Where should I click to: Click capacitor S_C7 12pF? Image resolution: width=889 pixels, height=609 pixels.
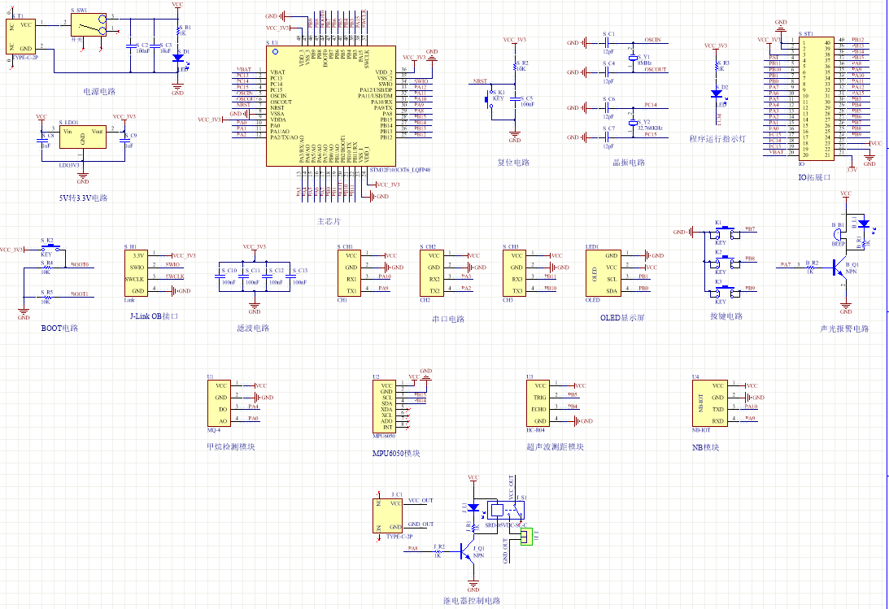[608, 137]
